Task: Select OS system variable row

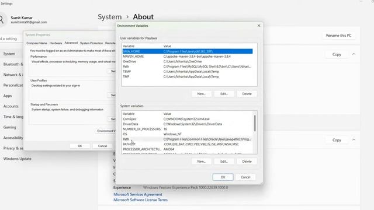Action: tap(188, 134)
